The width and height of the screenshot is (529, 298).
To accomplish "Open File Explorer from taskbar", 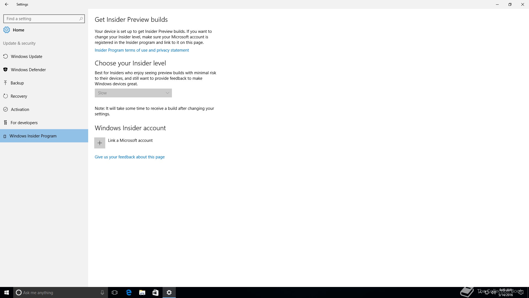I will (142, 292).
